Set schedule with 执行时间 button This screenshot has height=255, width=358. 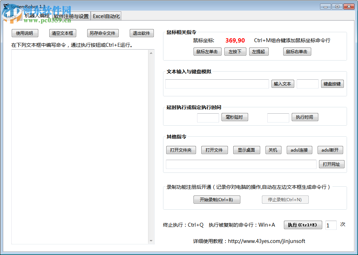[x=304, y=117]
